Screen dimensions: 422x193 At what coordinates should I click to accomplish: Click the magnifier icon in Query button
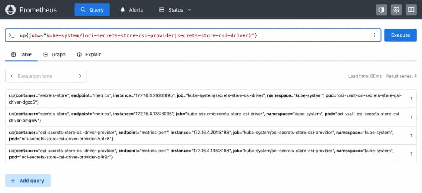click(x=83, y=10)
